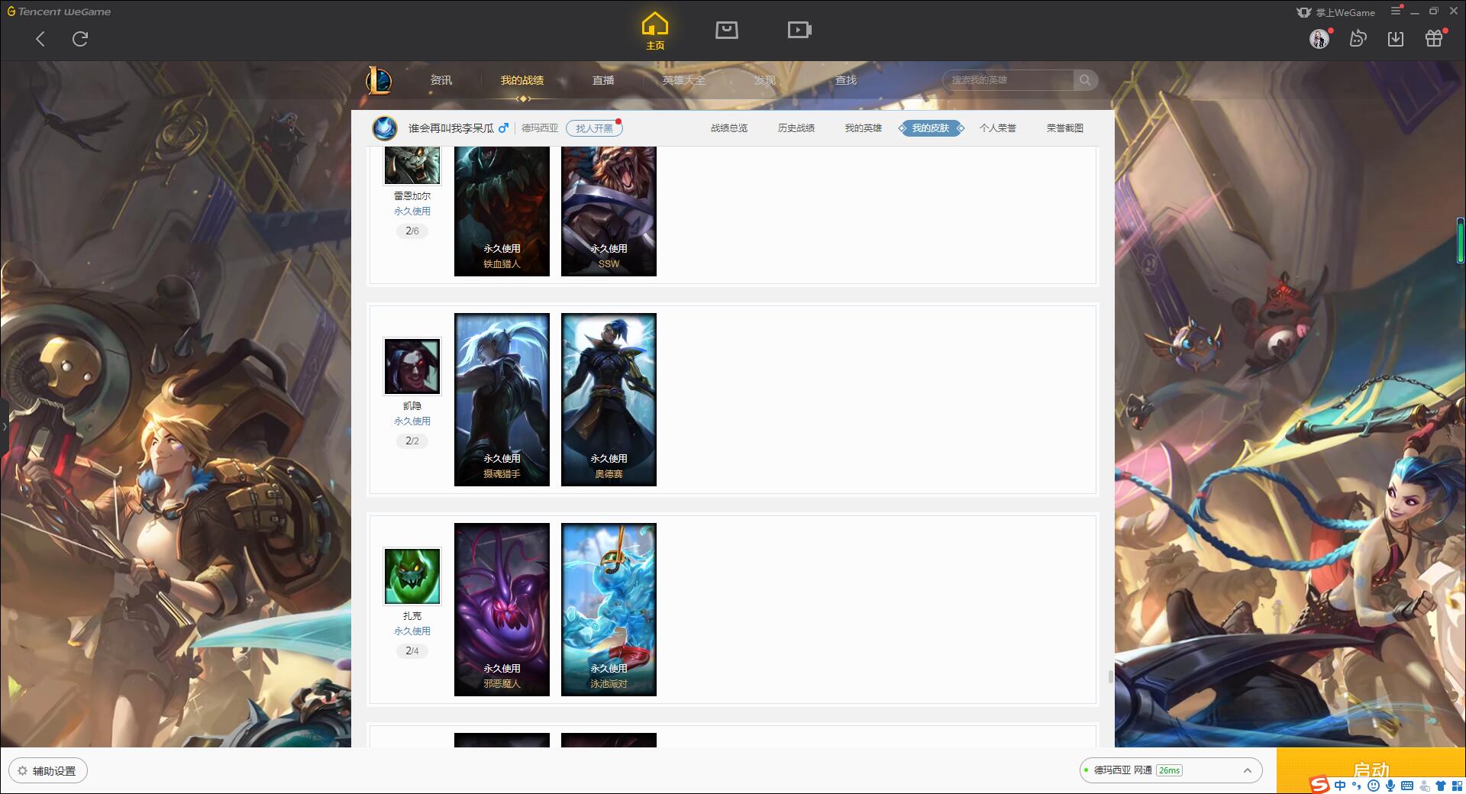The height and width of the screenshot is (794, 1466).
Task: Click the summoner name 谁会再叫我李呆瓜
Action: click(451, 128)
